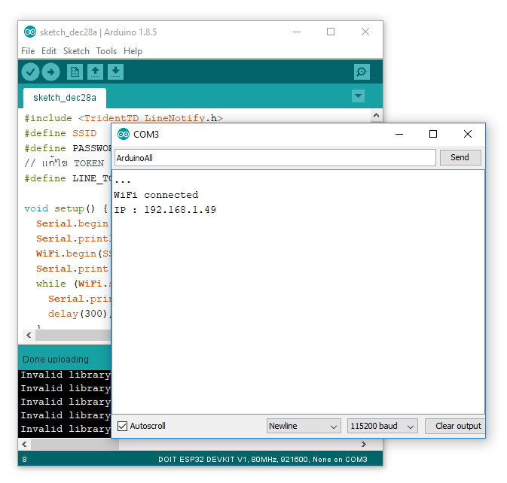Click the 'Done uploading.' status message
The image size is (507, 483).
pyautogui.click(x=57, y=360)
